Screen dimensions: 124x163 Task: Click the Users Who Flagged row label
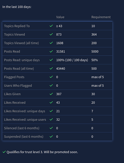(18, 86)
